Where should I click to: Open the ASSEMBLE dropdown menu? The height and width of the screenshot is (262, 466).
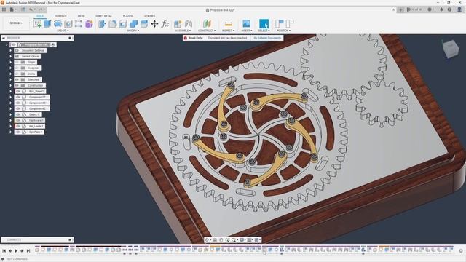point(183,31)
